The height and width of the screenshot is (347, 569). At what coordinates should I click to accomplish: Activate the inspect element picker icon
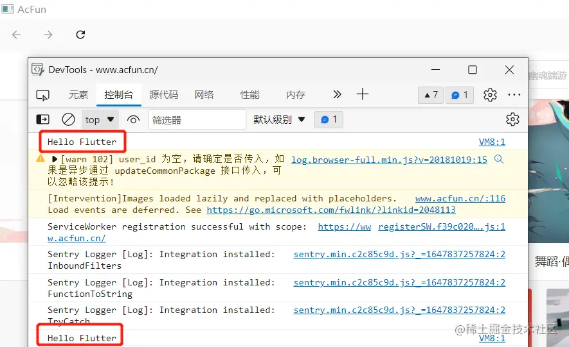tap(43, 95)
